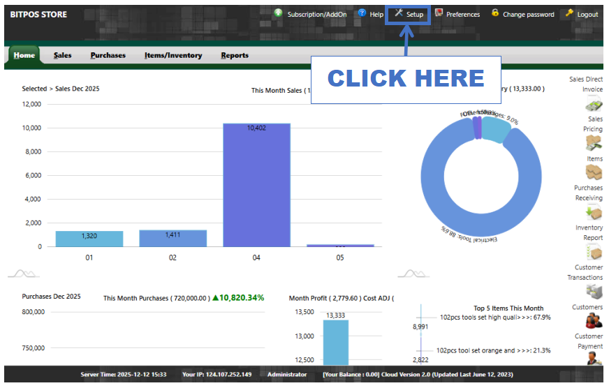609x388 pixels.
Task: Click the 13,333 Month Profit bar
Action: coord(335,343)
